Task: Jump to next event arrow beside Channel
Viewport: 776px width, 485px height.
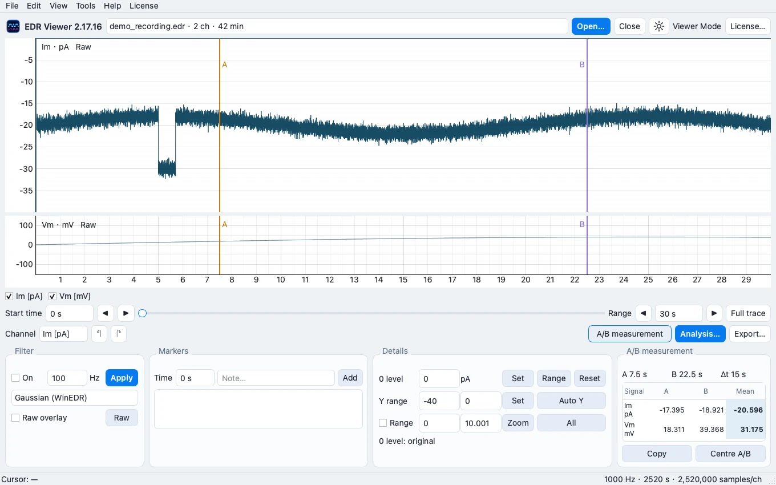Action: [119, 334]
